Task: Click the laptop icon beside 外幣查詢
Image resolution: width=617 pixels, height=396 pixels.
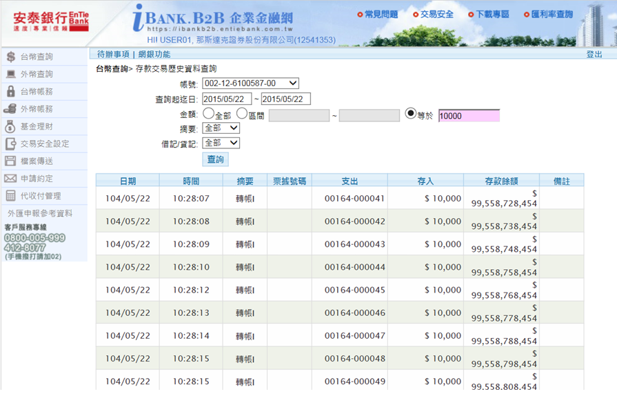Action: (10, 74)
